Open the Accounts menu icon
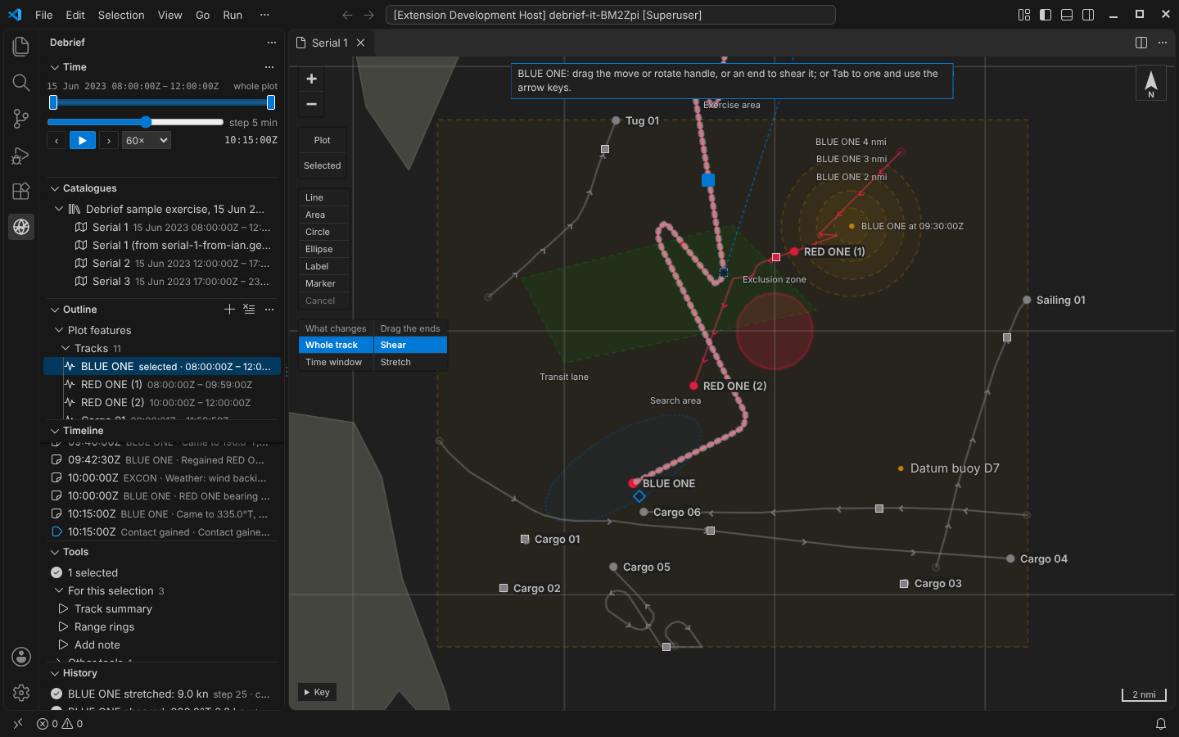The width and height of the screenshot is (1179, 737). pyautogui.click(x=21, y=657)
